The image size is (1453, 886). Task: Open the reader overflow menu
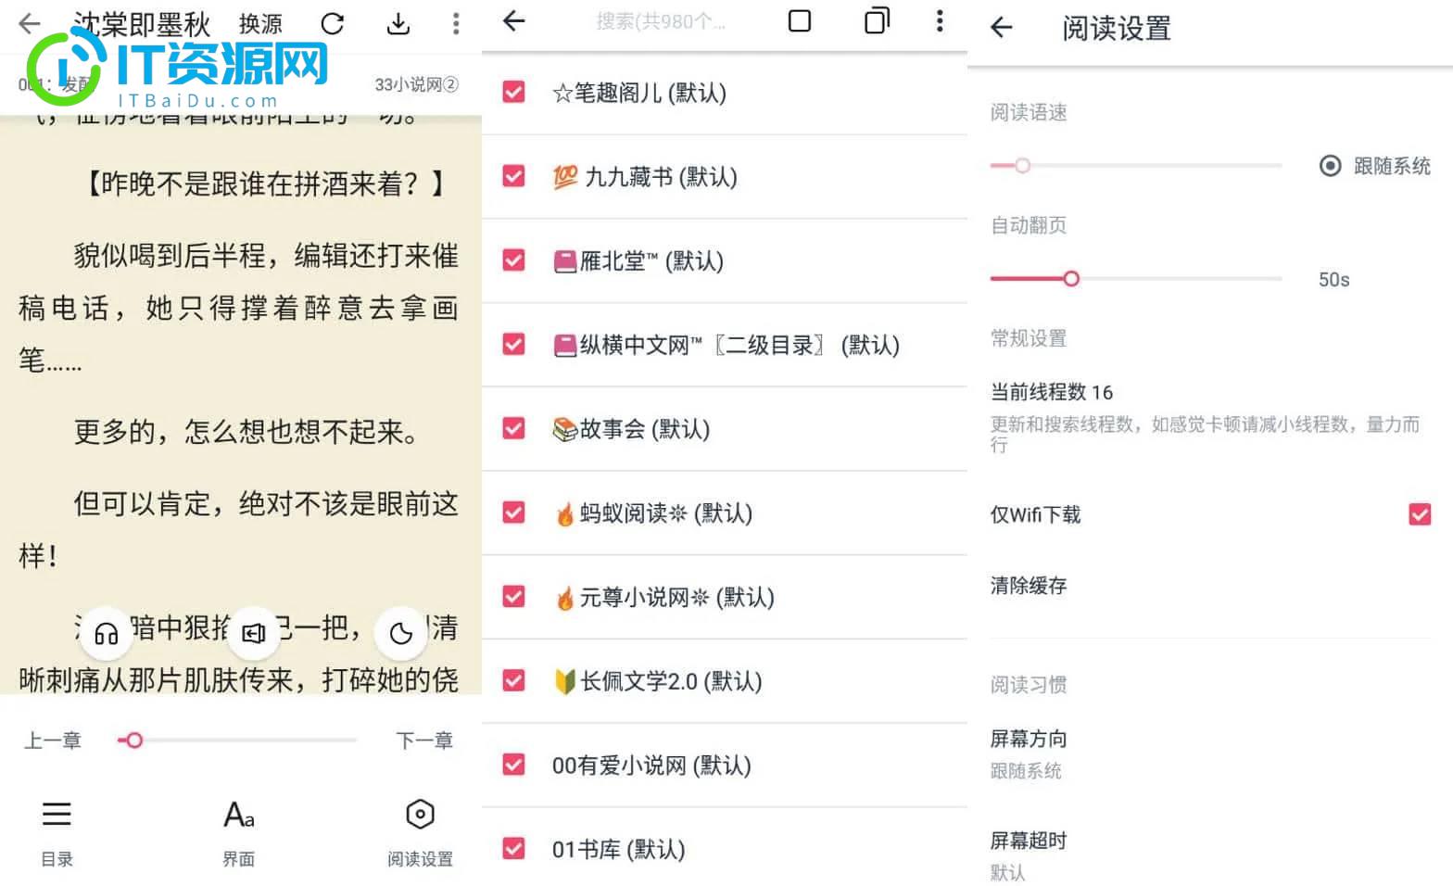tap(455, 23)
